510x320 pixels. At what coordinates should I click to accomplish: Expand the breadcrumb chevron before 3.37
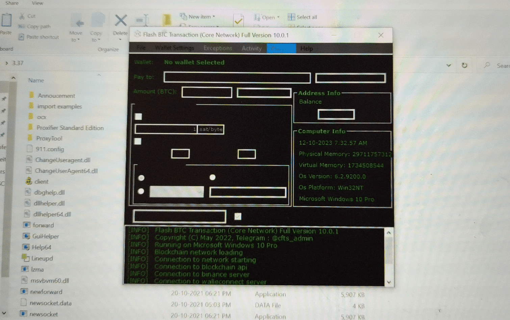[x=6, y=63]
